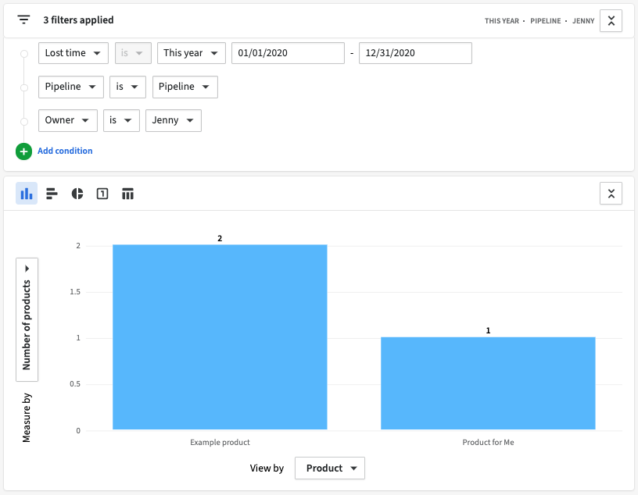Click '3 filters applied' heading
This screenshot has width=638, height=495.
point(78,20)
